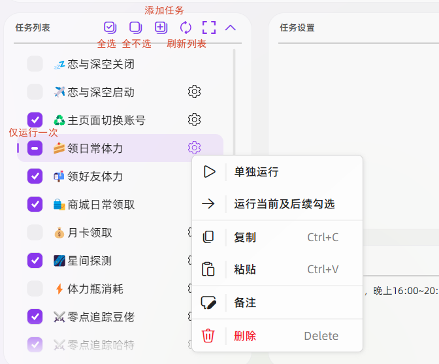Select the 主页面切换账号 task row
The height and width of the screenshot is (364, 439).
pos(120,120)
